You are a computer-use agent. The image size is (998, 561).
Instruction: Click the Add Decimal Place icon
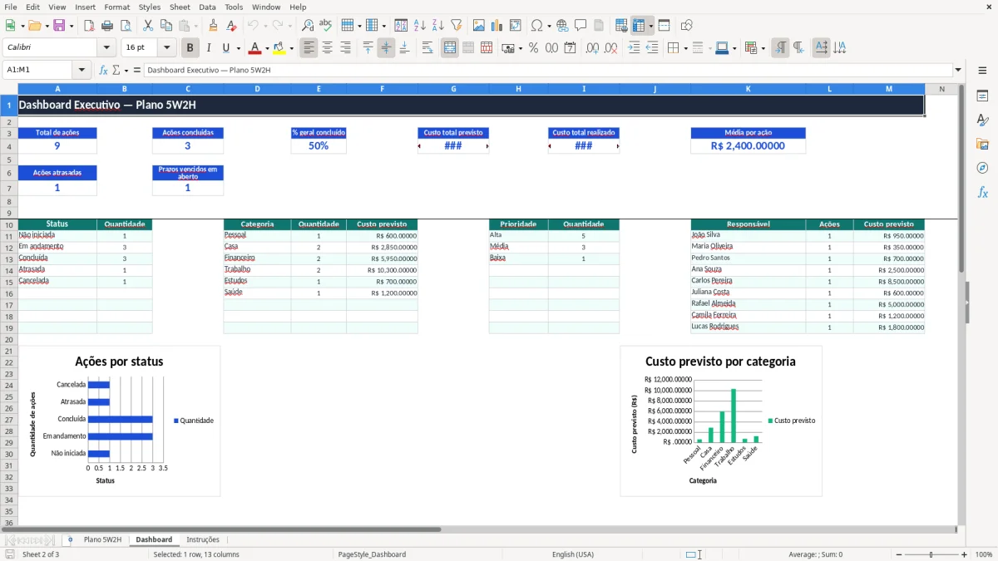[592, 48]
